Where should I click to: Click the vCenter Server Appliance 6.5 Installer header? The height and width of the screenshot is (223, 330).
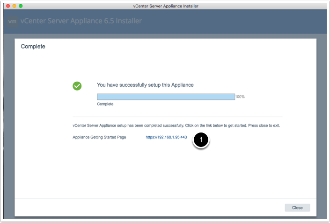pos(81,21)
